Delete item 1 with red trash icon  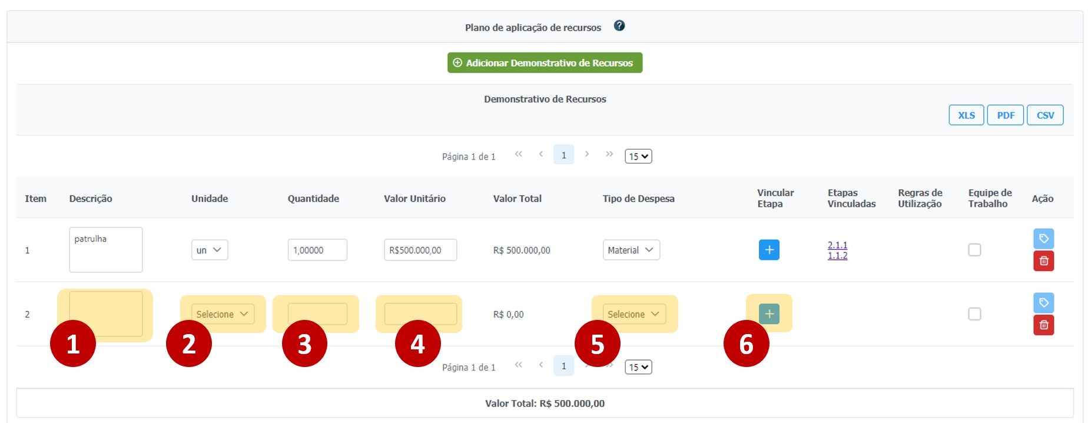click(x=1043, y=261)
